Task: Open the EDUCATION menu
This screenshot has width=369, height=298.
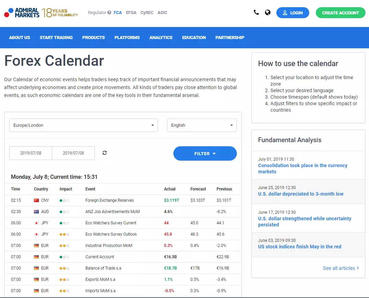Action: pos(194,38)
